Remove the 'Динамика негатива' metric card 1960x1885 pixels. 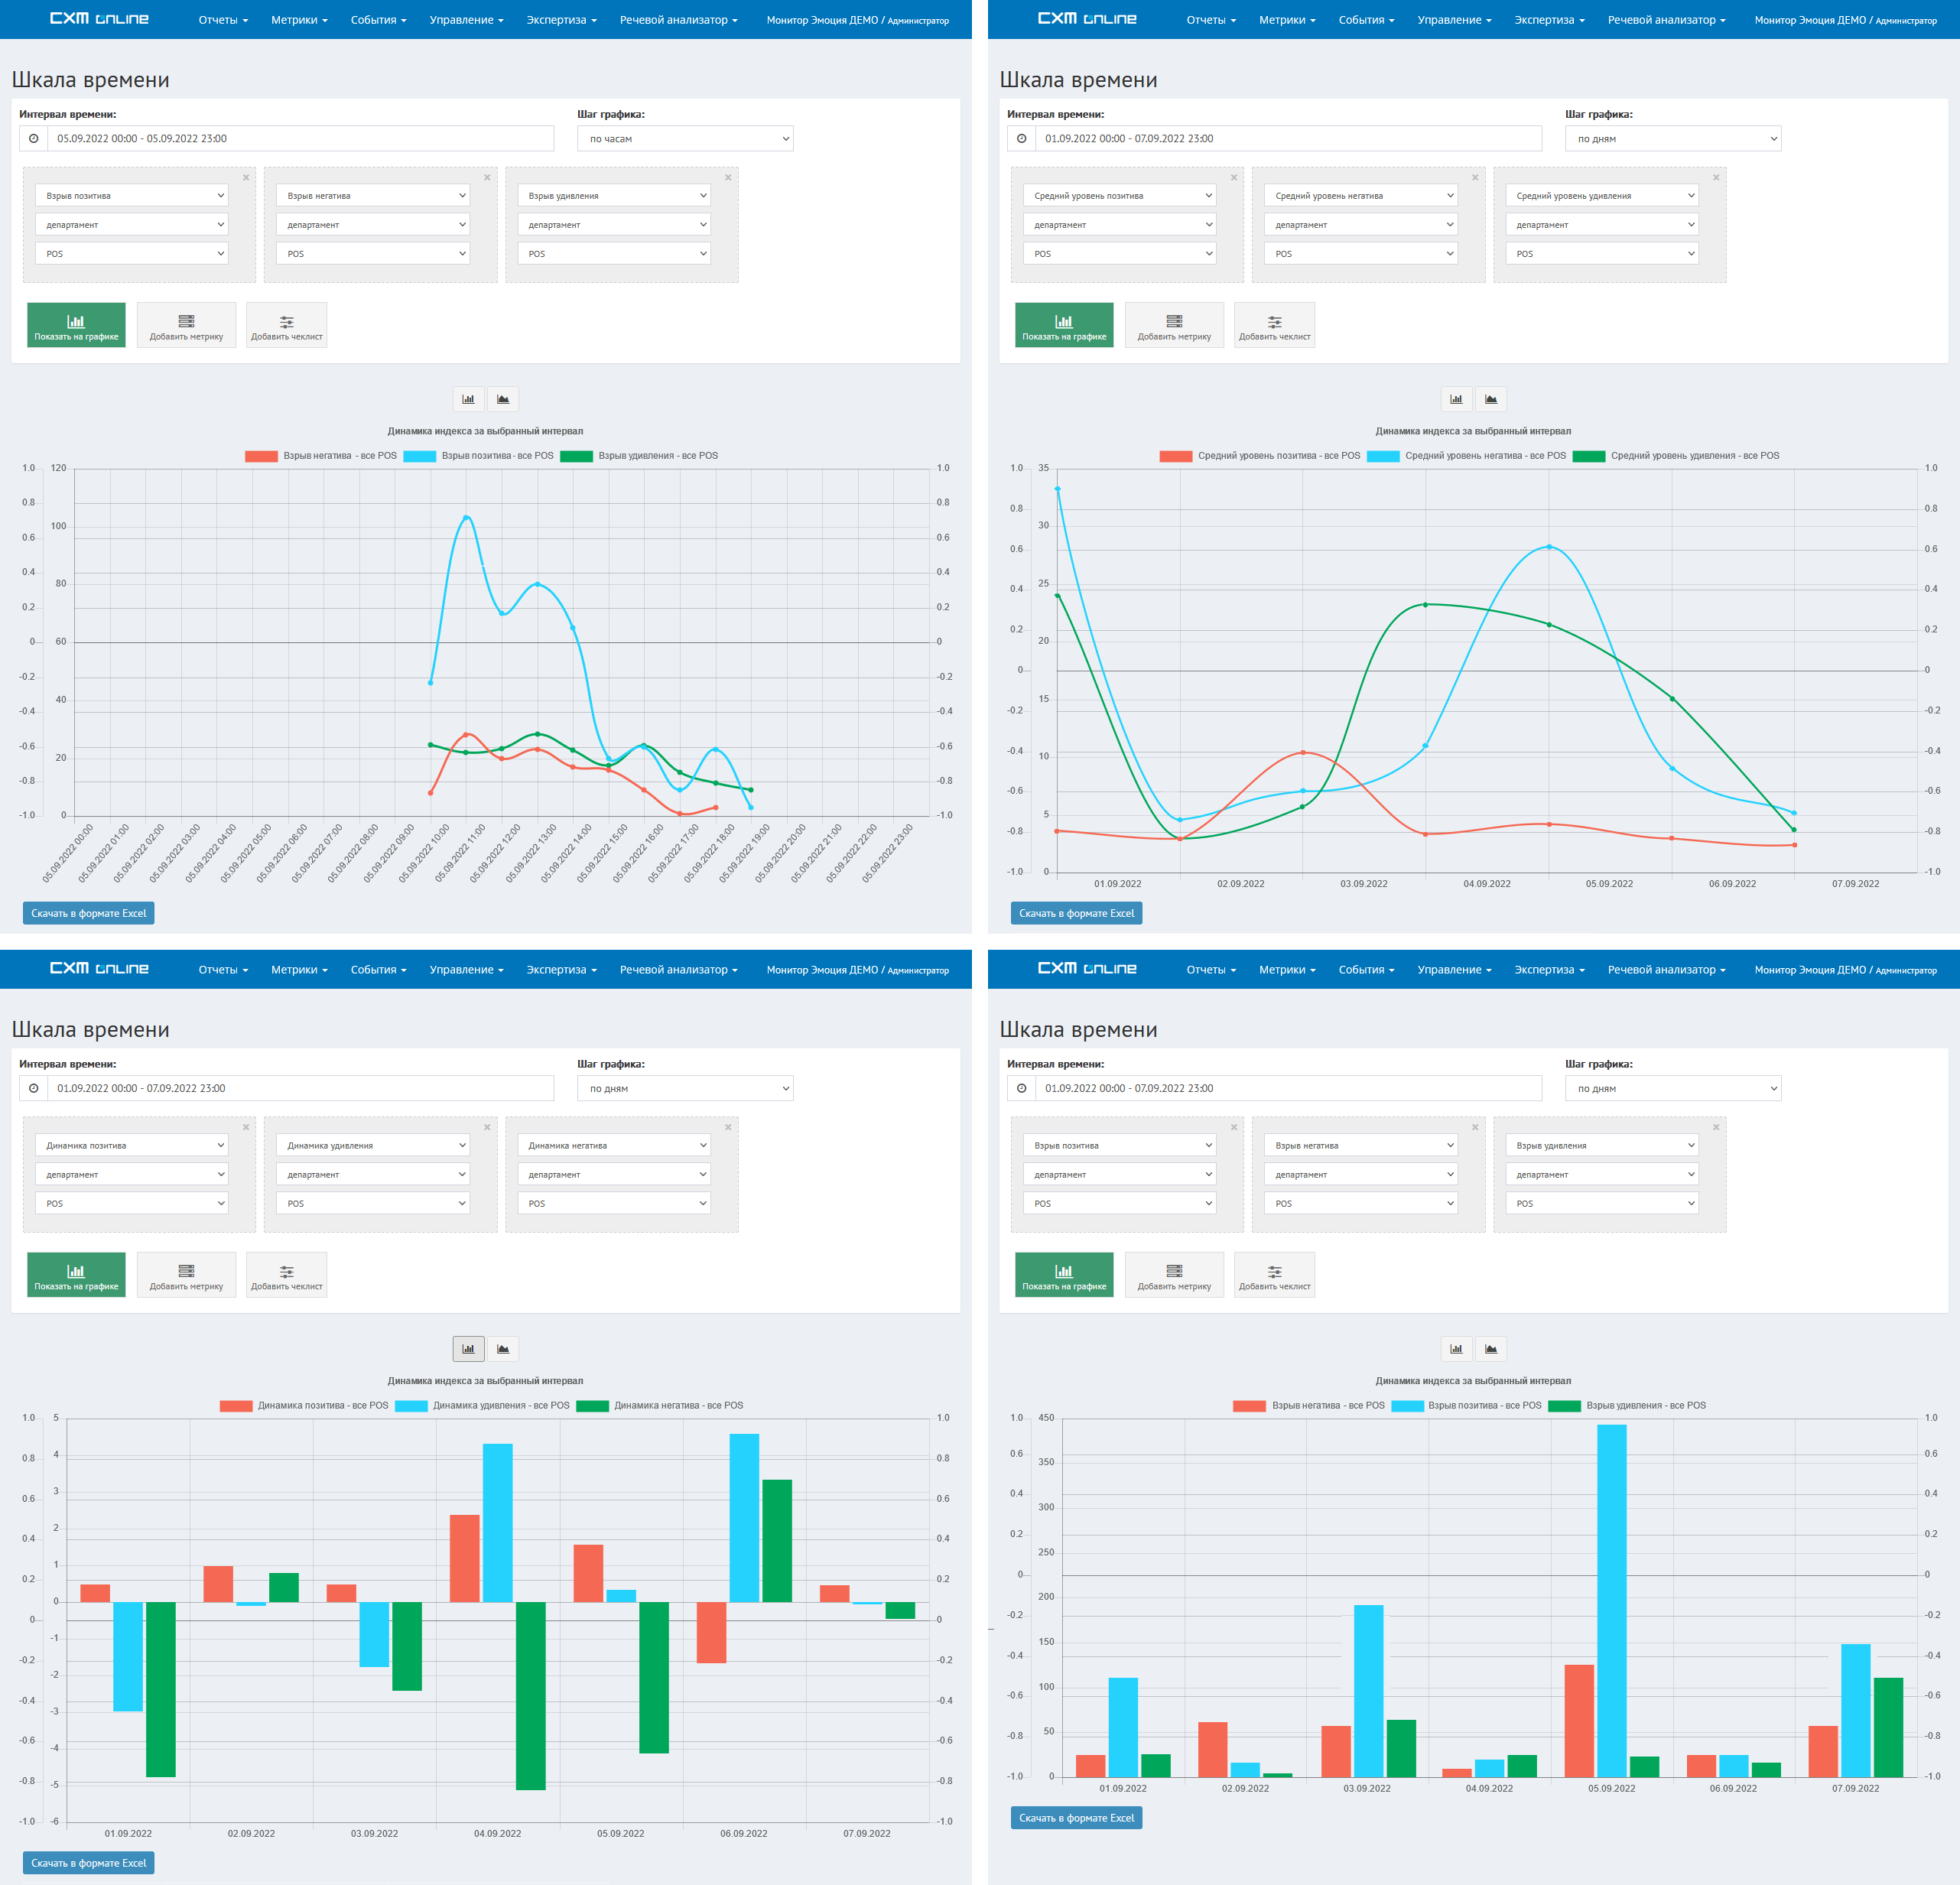728,1127
